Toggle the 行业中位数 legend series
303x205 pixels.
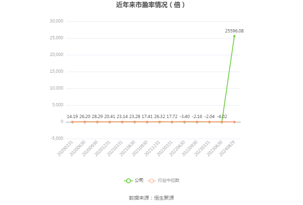tap(164, 180)
